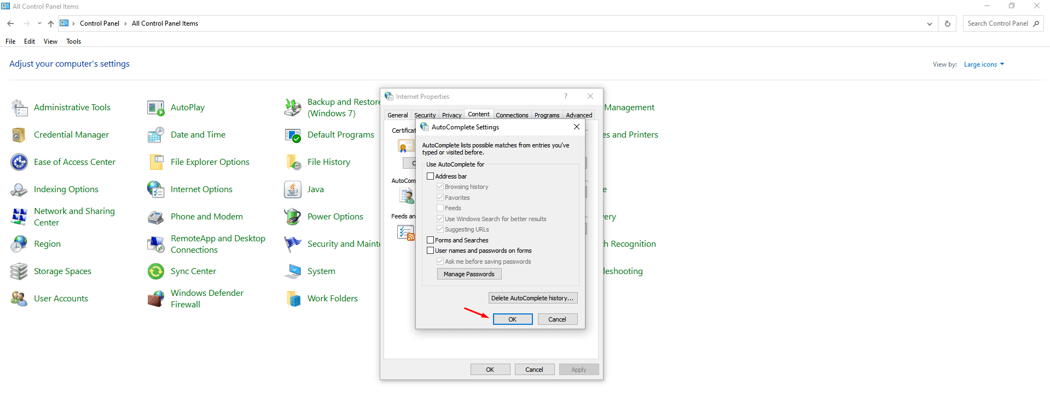Switch to the Privacy tab
1050x410 pixels.
pyautogui.click(x=452, y=115)
